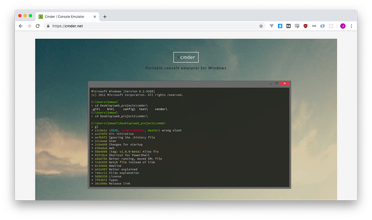372x220 pixels.
Task: Click the 'C:\Users\Samuel\Desktop\web_projects\cmder' path
Action: click(128, 123)
